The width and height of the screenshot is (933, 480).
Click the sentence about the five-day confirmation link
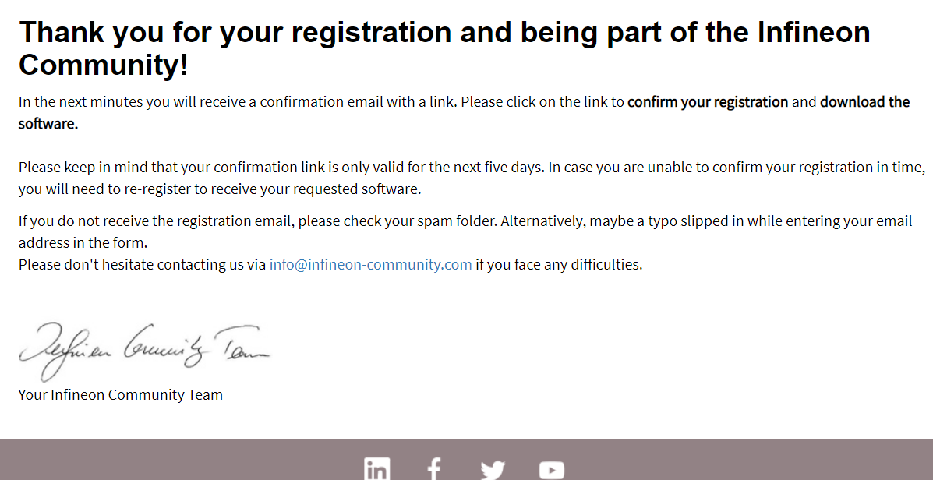point(281,167)
